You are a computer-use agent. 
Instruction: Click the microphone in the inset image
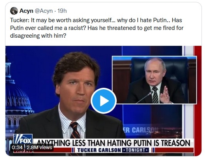(x=145, y=97)
